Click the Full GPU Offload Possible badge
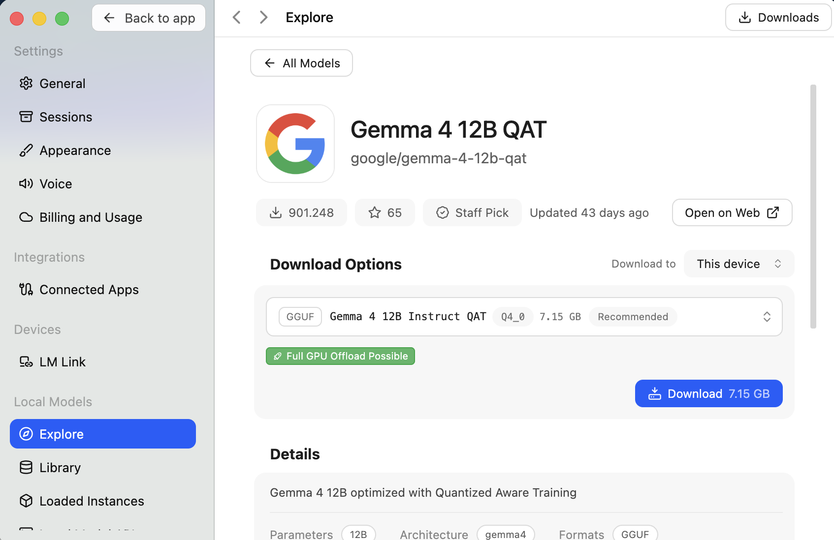Image resolution: width=834 pixels, height=540 pixels. click(340, 356)
